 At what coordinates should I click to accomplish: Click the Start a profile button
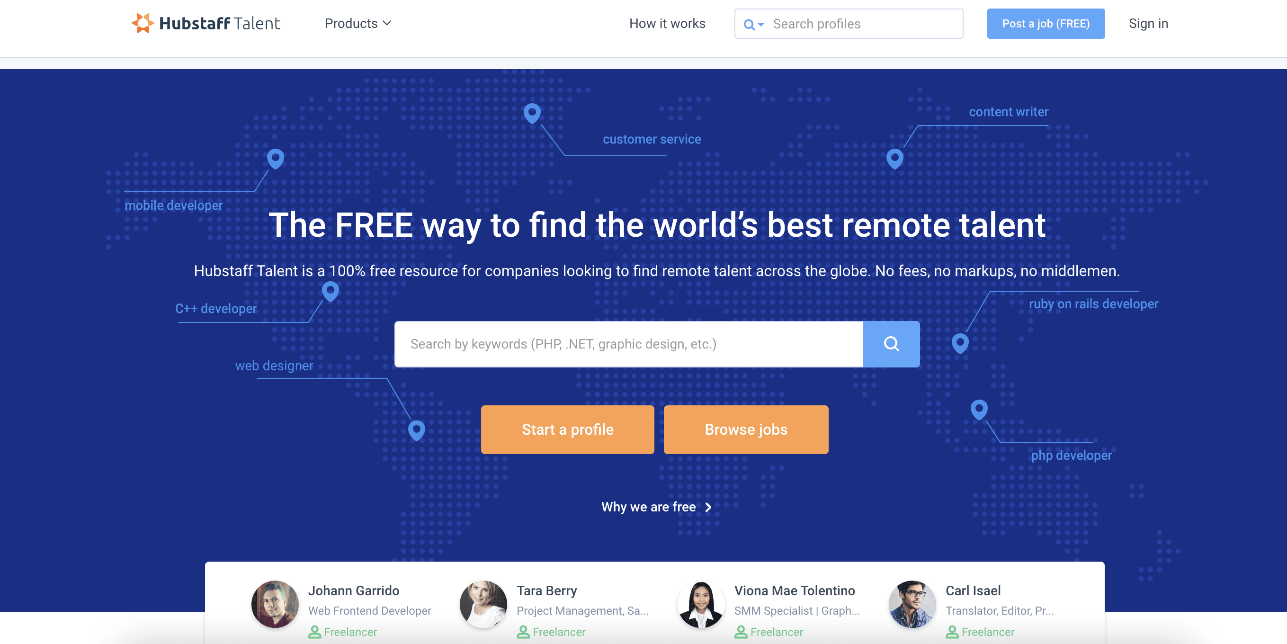point(568,429)
